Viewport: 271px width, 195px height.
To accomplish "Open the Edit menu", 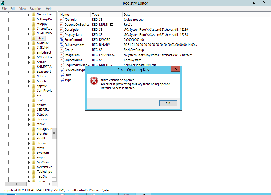I will click(13, 9).
